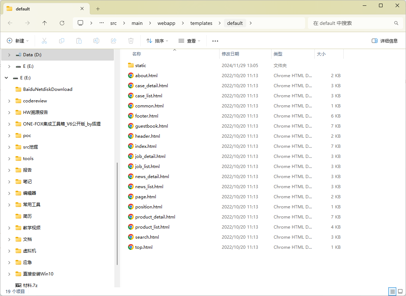
Task: Expand the poc folder
Action: (9, 136)
